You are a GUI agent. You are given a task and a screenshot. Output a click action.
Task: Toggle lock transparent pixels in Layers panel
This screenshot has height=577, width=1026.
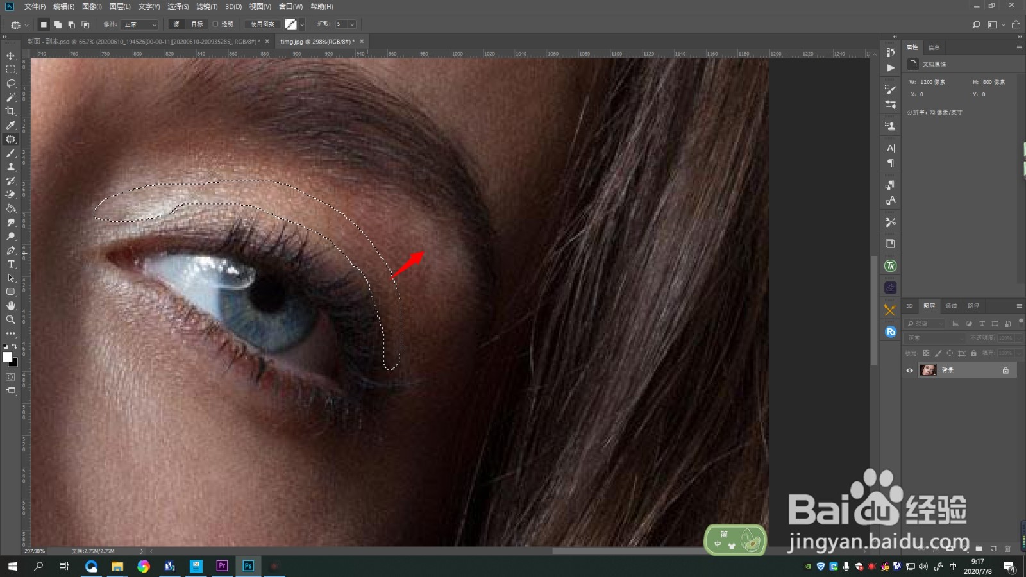click(926, 353)
